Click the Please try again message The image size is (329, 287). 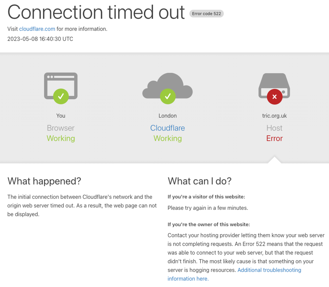click(208, 208)
